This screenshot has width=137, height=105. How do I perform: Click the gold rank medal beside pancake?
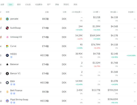coord(1,19)
